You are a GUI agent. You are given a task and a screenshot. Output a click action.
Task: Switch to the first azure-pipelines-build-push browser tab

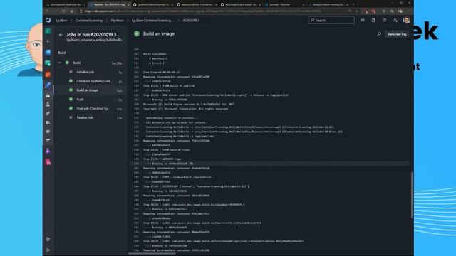(x=66, y=4)
